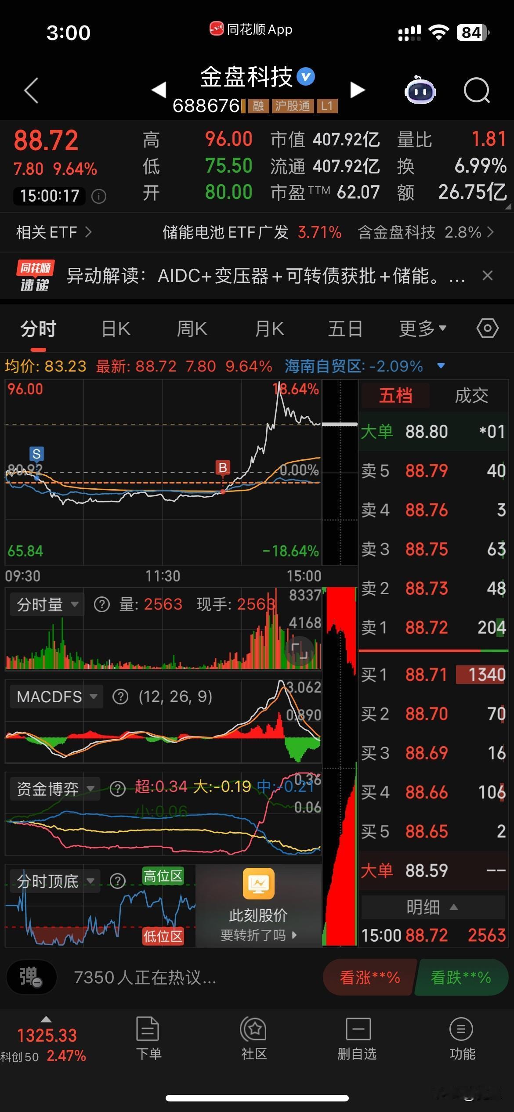This screenshot has height=1112, width=514.
Task: Switch to 五日 tab
Action: pyautogui.click(x=345, y=329)
